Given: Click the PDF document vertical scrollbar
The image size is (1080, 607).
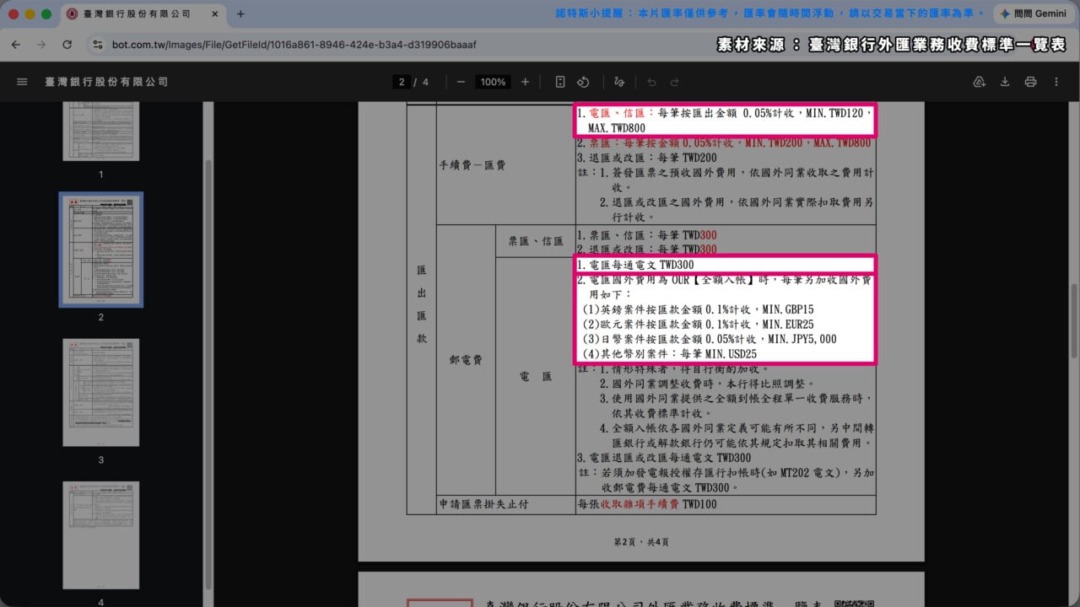Looking at the screenshot, I should tap(1075, 320).
